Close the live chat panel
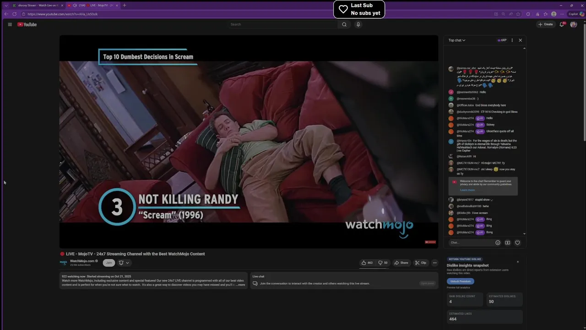The height and width of the screenshot is (330, 586). pos(520,40)
